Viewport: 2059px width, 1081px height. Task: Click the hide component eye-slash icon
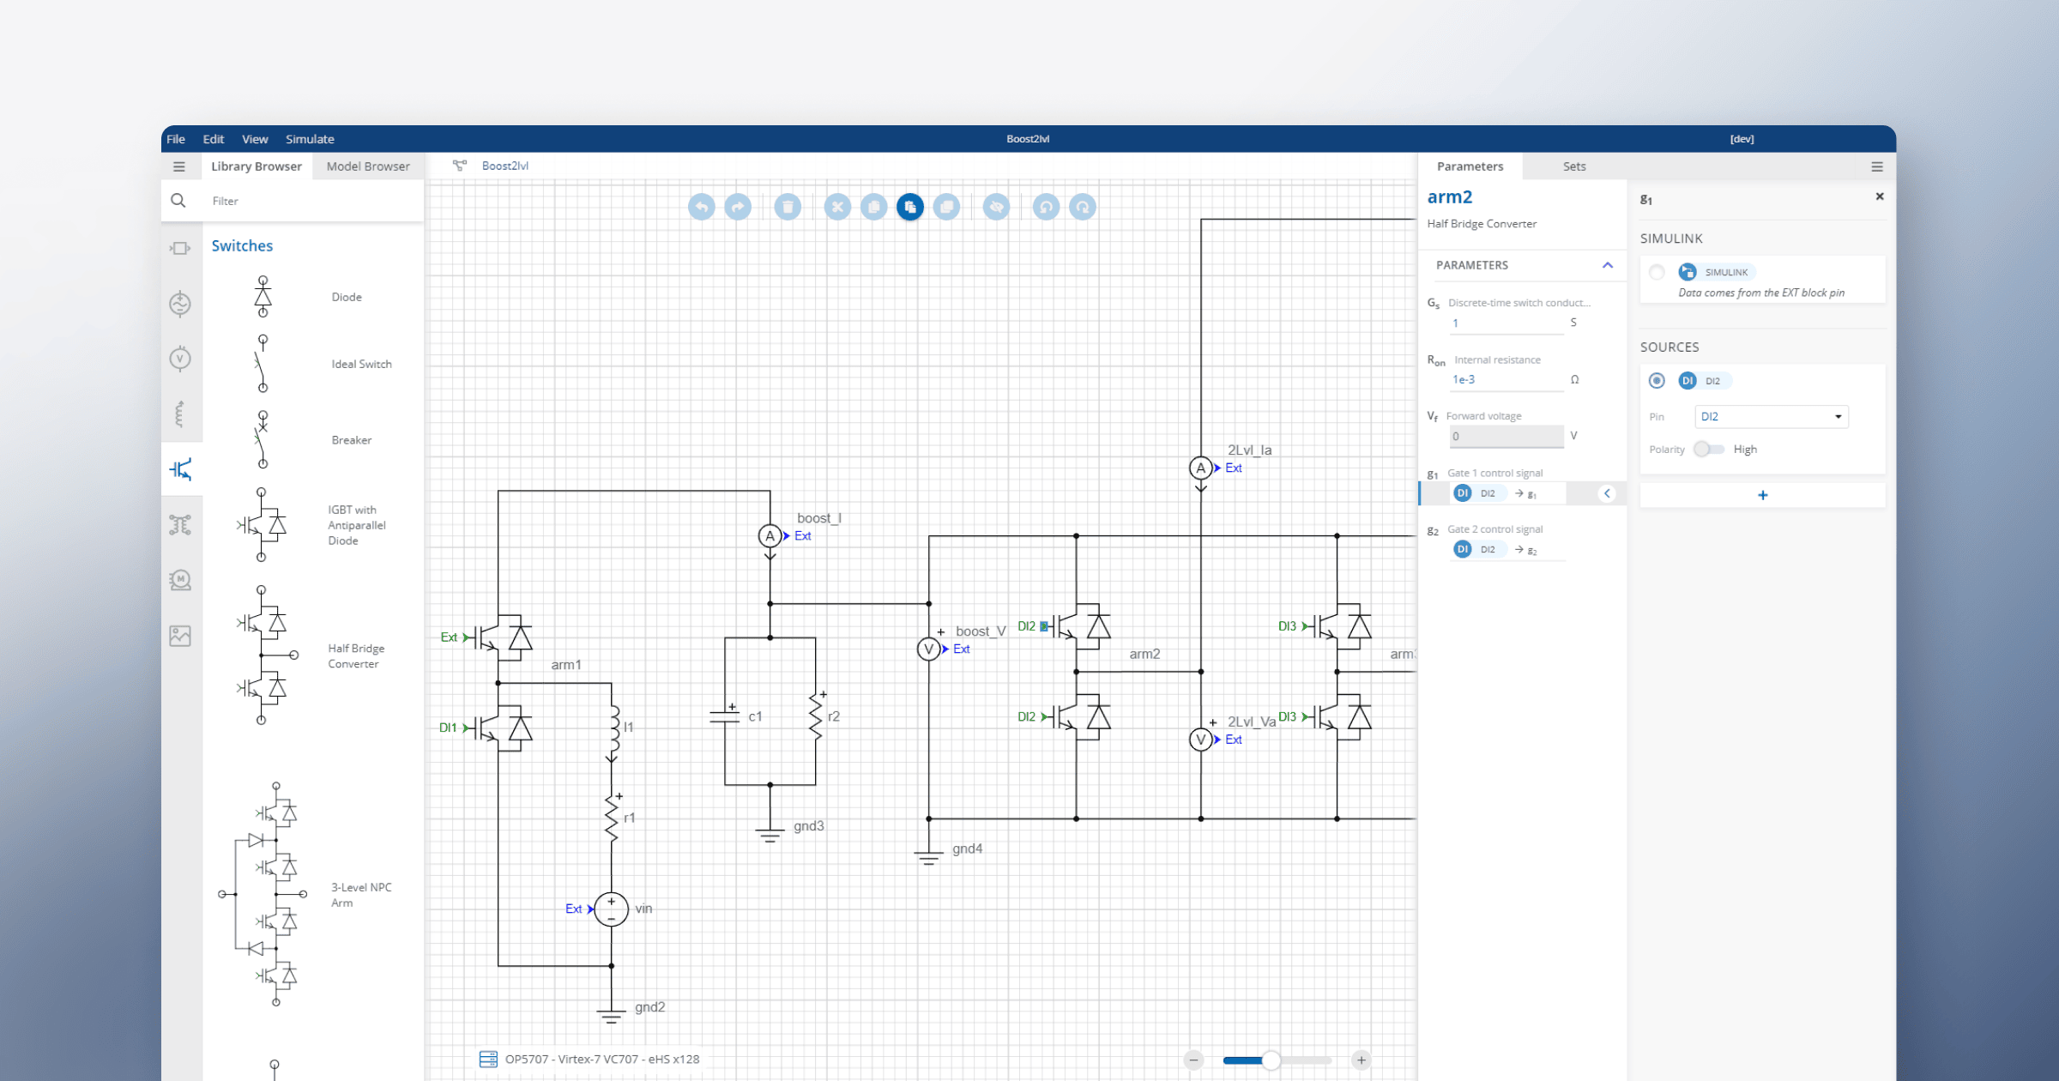pos(996,207)
